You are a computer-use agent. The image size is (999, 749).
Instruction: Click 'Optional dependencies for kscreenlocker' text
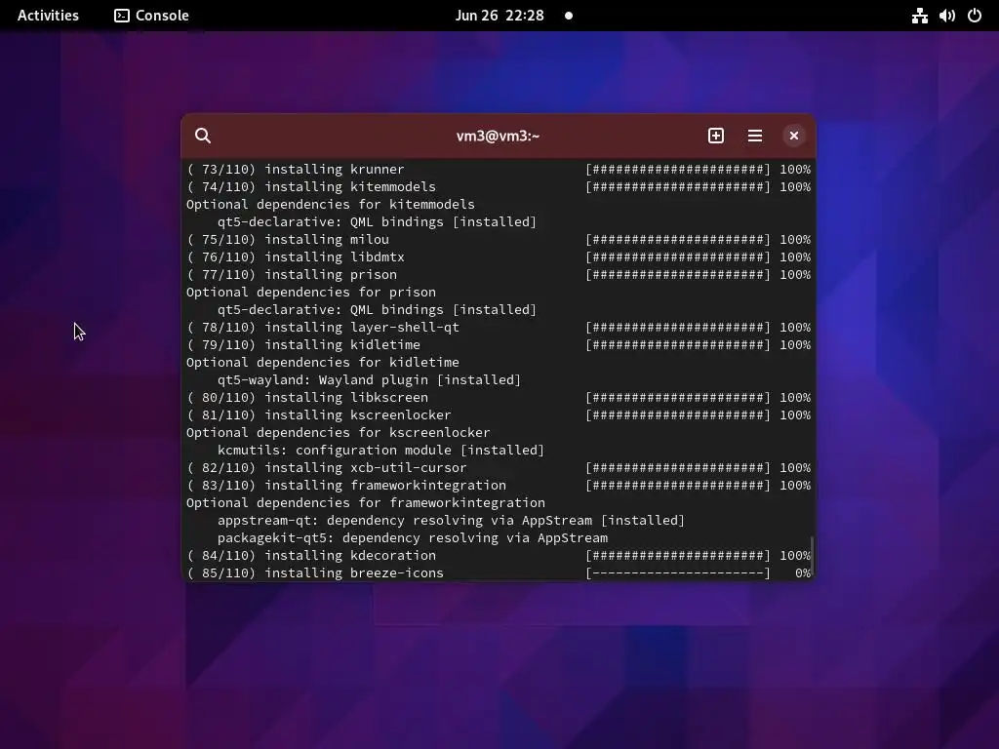[x=339, y=432]
